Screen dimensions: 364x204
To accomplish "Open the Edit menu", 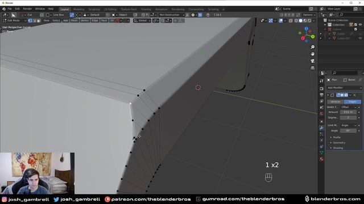I will pyautogui.click(x=17, y=9).
